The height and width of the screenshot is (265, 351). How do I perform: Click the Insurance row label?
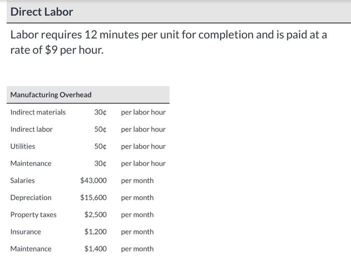click(x=26, y=231)
